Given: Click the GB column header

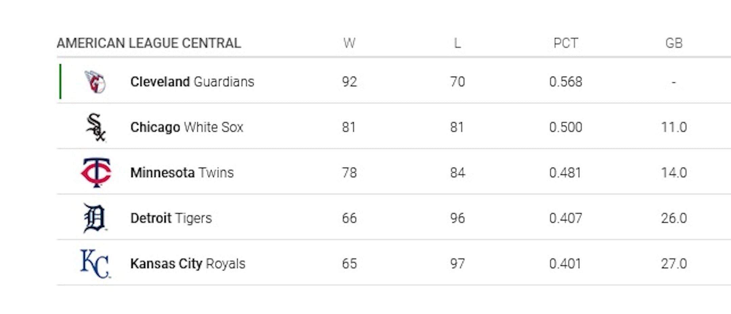Looking at the screenshot, I should [x=673, y=43].
